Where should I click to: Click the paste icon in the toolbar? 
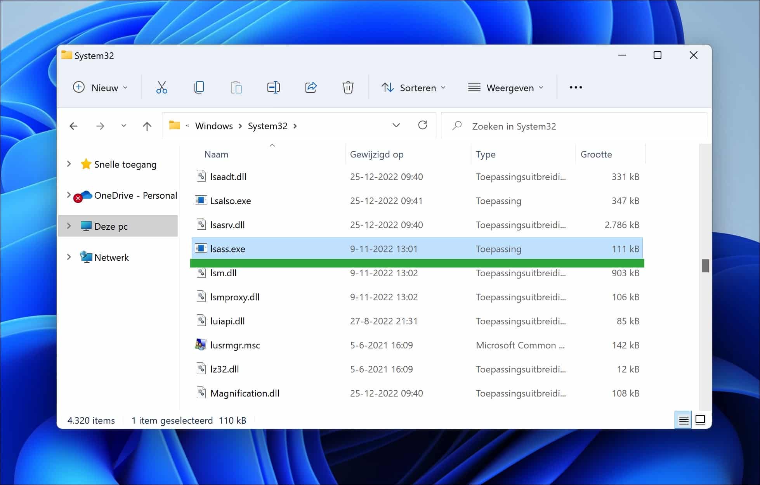(236, 87)
